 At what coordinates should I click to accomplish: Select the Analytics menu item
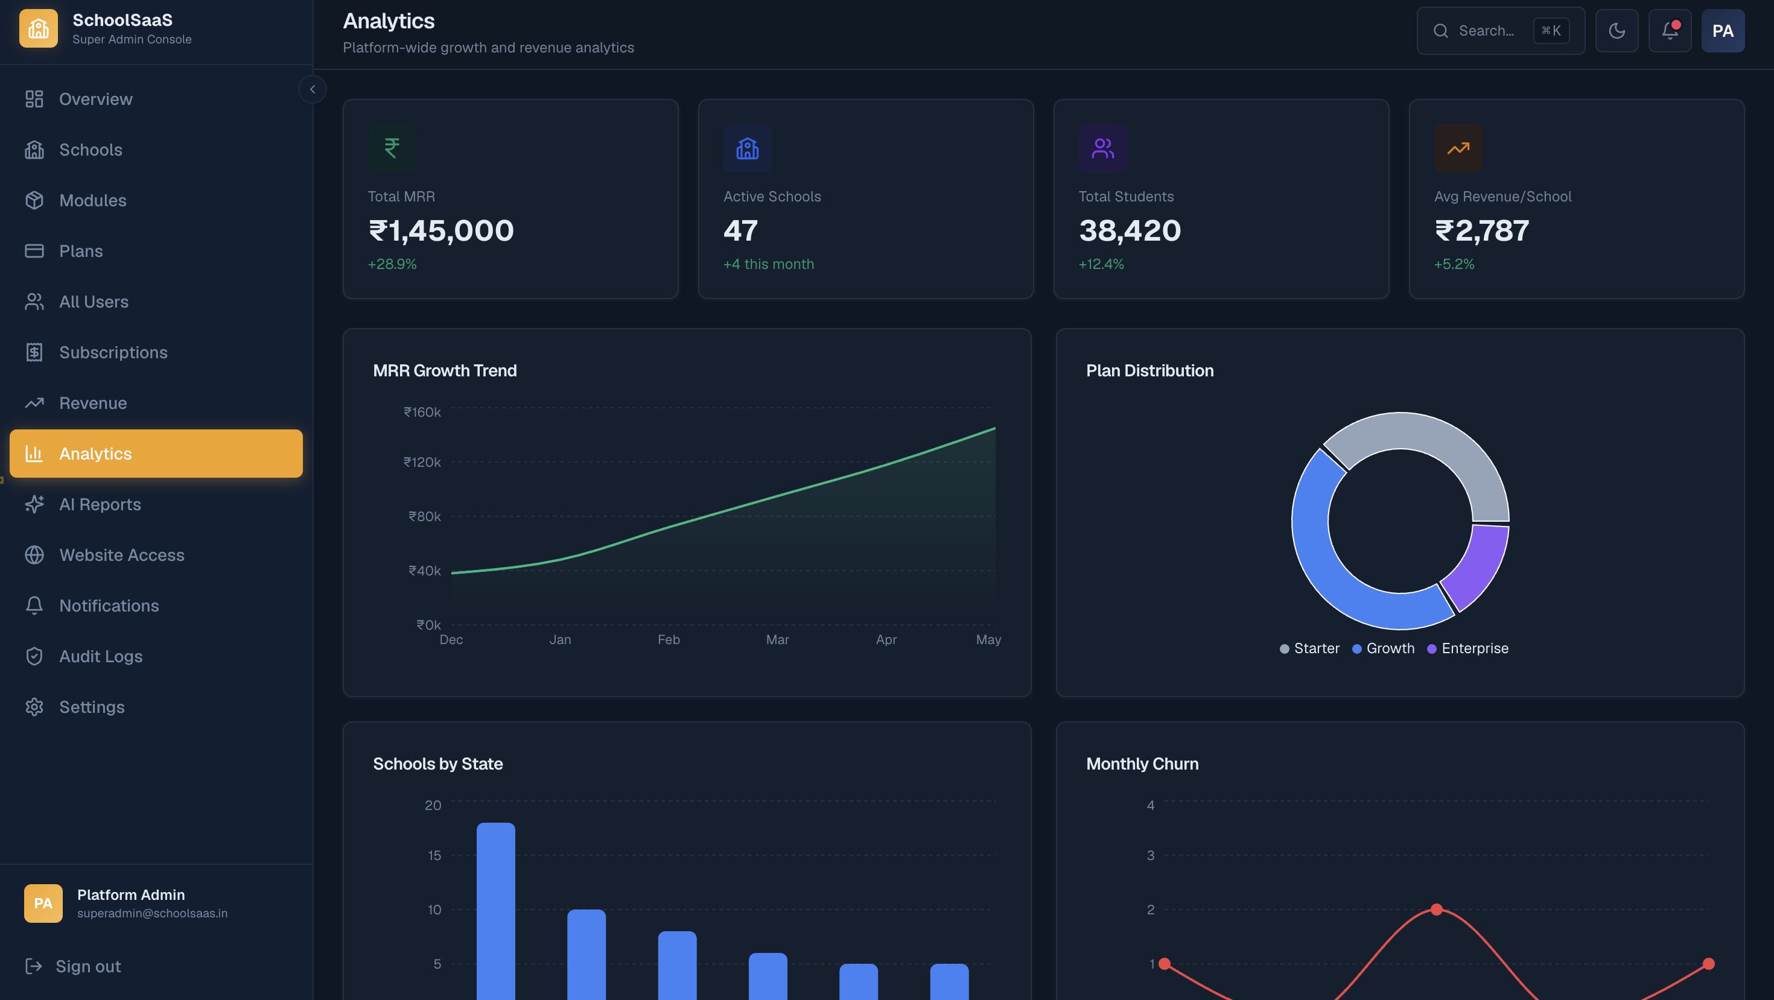(156, 454)
